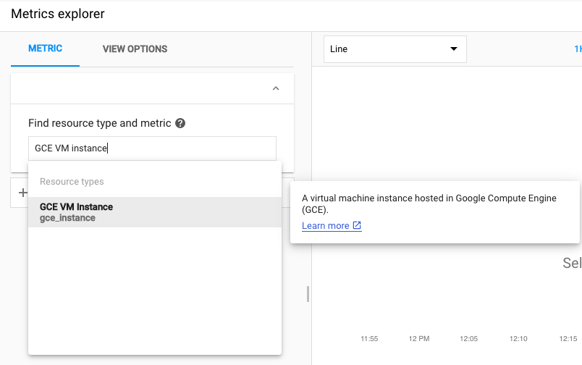Open the Line chart type dropdown
This screenshot has width=582, height=365.
395,49
